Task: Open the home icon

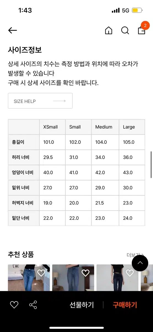Action: pyautogui.click(x=109, y=30)
